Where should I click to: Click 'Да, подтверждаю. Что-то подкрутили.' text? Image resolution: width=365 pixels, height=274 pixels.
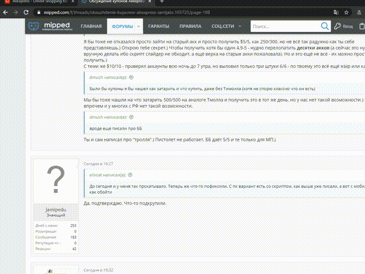(125, 203)
